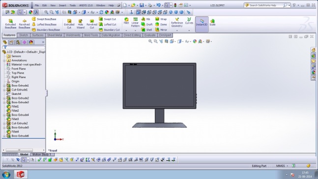
Task: Click the SolidWorks taskbar icon
Action: tap(20, 175)
